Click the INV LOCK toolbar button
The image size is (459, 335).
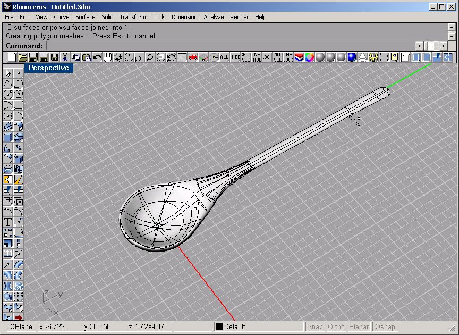pos(288,57)
